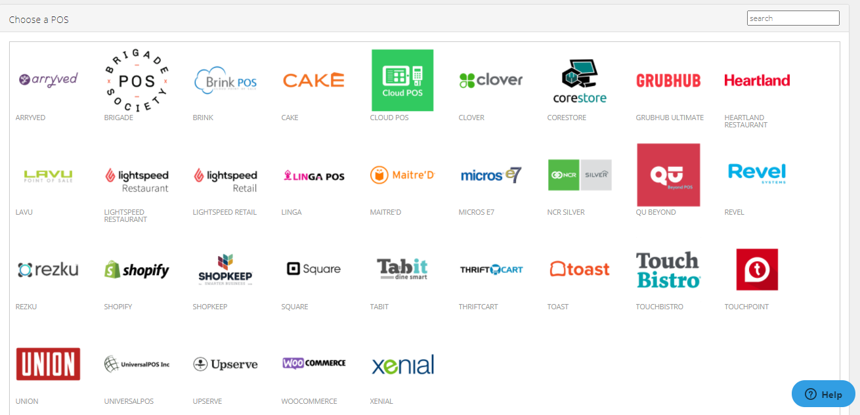This screenshot has height=415, width=860.
Task: Select the Arryved logo
Action: coord(48,80)
